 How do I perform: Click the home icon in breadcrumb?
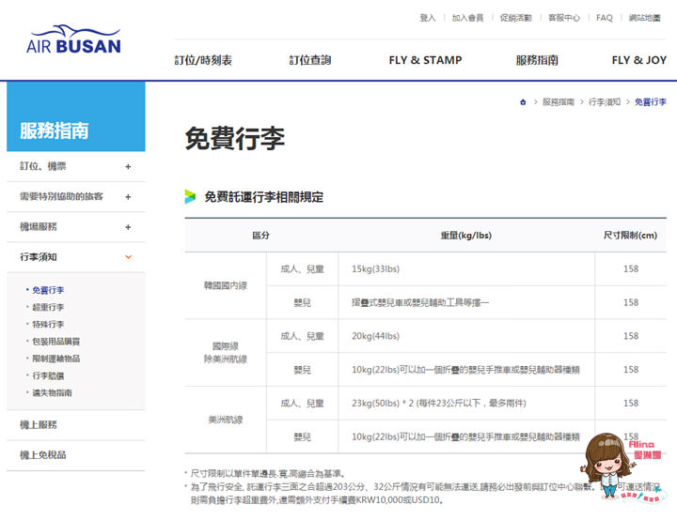(523, 101)
